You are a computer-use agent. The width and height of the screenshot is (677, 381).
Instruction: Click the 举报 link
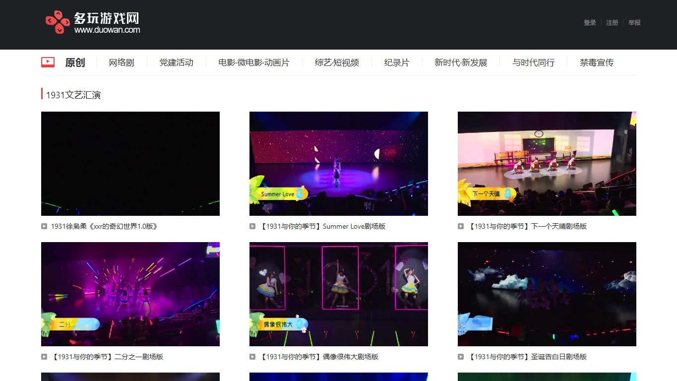coord(634,23)
